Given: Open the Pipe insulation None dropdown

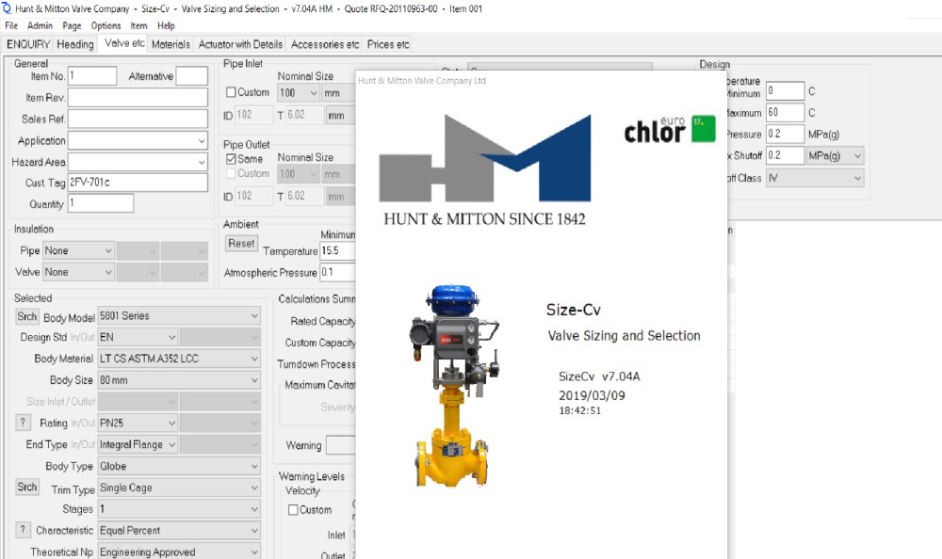Looking at the screenshot, I should pyautogui.click(x=78, y=250).
